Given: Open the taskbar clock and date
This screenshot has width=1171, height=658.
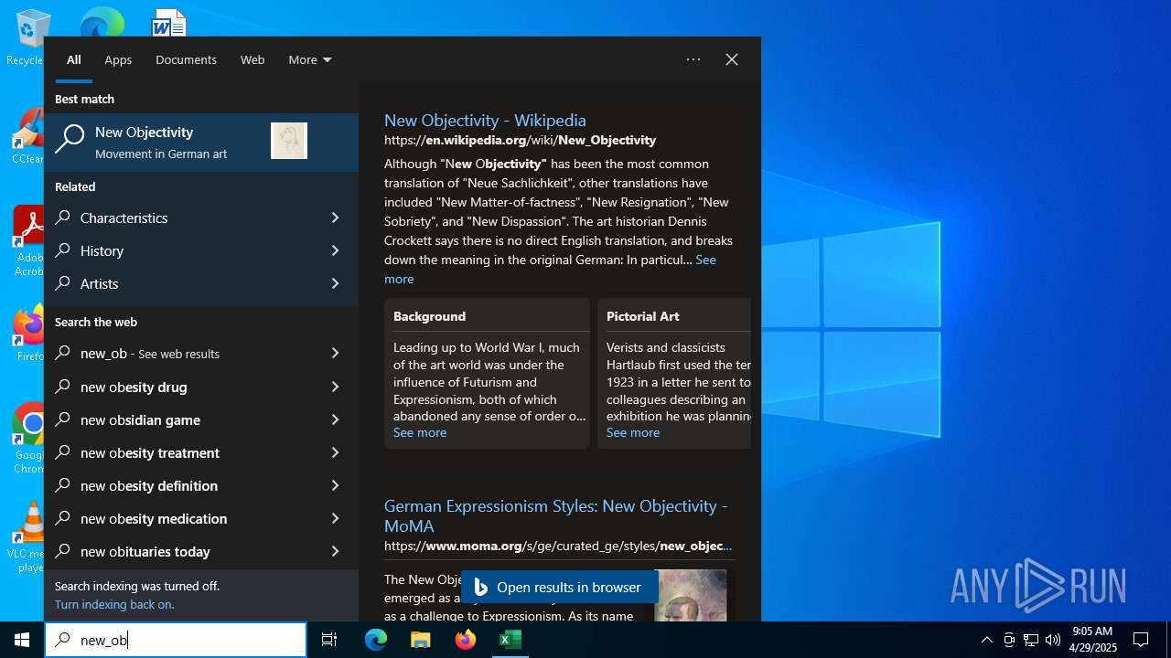Looking at the screenshot, I should point(1092,640).
